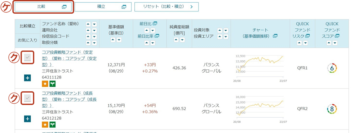Click the 426.36 net assets value

179,68
